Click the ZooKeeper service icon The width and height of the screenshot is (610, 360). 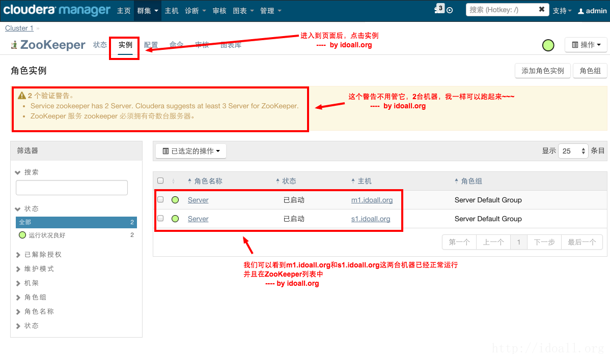(x=14, y=45)
